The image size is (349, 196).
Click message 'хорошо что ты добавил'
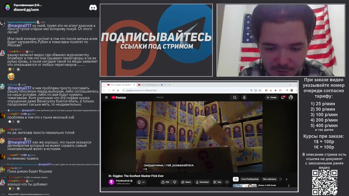coord(27,184)
